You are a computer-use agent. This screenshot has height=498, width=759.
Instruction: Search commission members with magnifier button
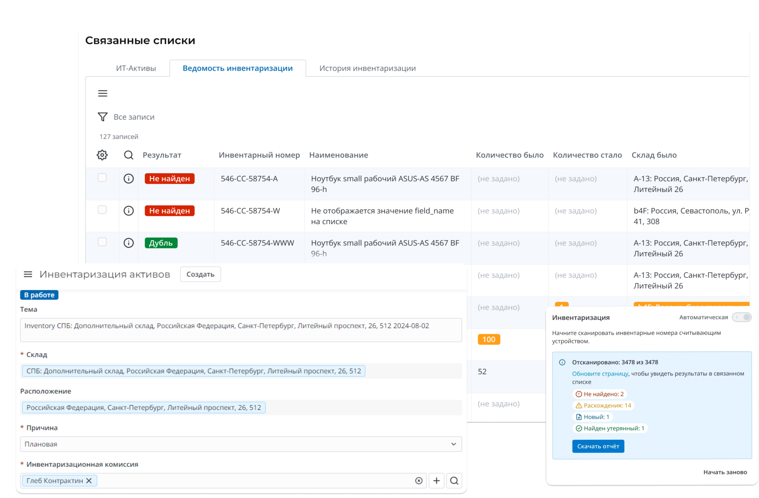(454, 480)
